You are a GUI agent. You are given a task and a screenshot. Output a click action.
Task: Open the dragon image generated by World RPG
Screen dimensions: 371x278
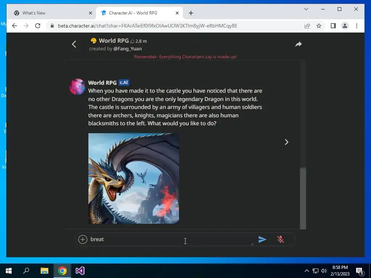tap(134, 178)
